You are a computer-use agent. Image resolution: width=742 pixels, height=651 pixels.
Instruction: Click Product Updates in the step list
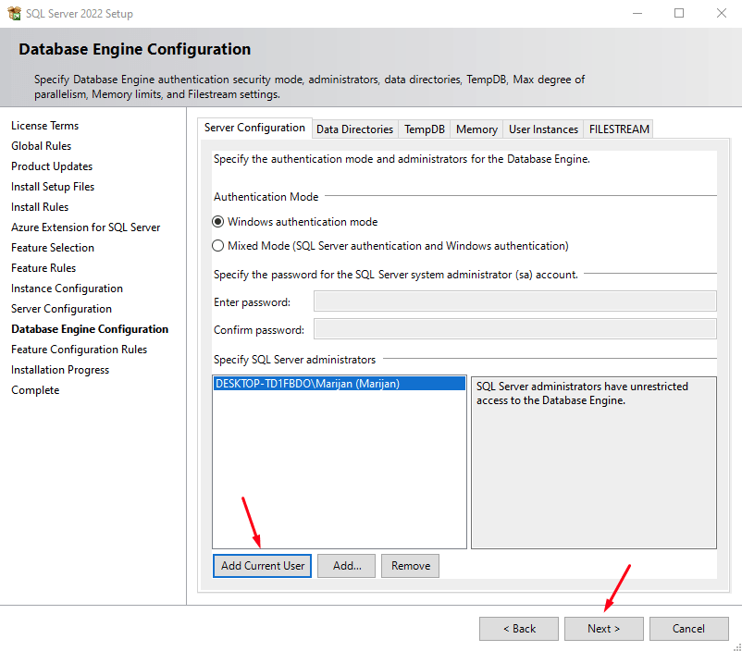[52, 166]
